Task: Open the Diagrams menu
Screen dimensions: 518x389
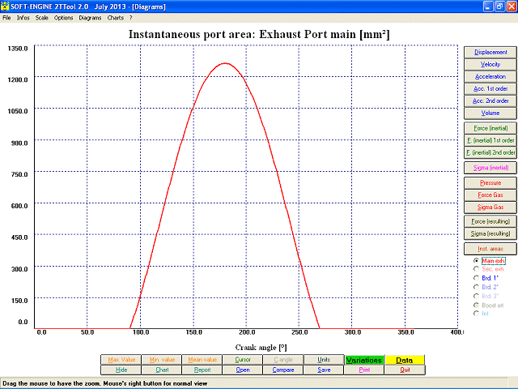Action: tap(90, 18)
